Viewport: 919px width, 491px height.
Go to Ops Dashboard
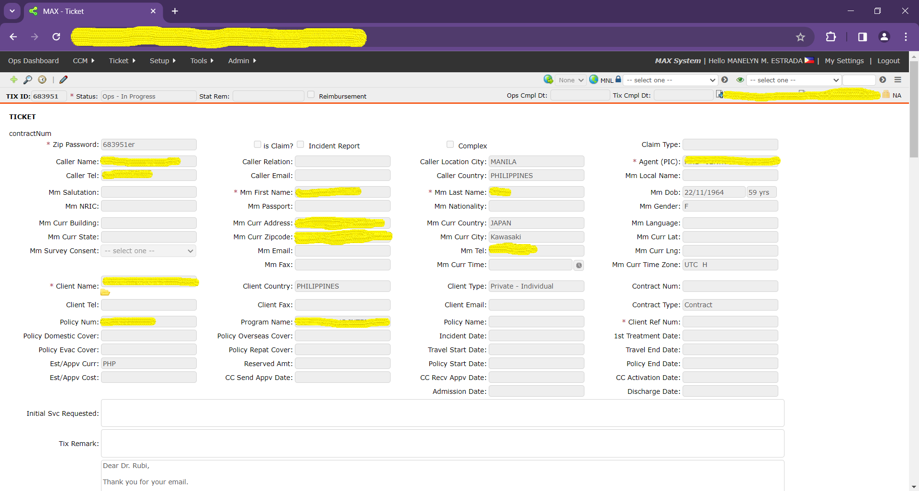point(34,61)
